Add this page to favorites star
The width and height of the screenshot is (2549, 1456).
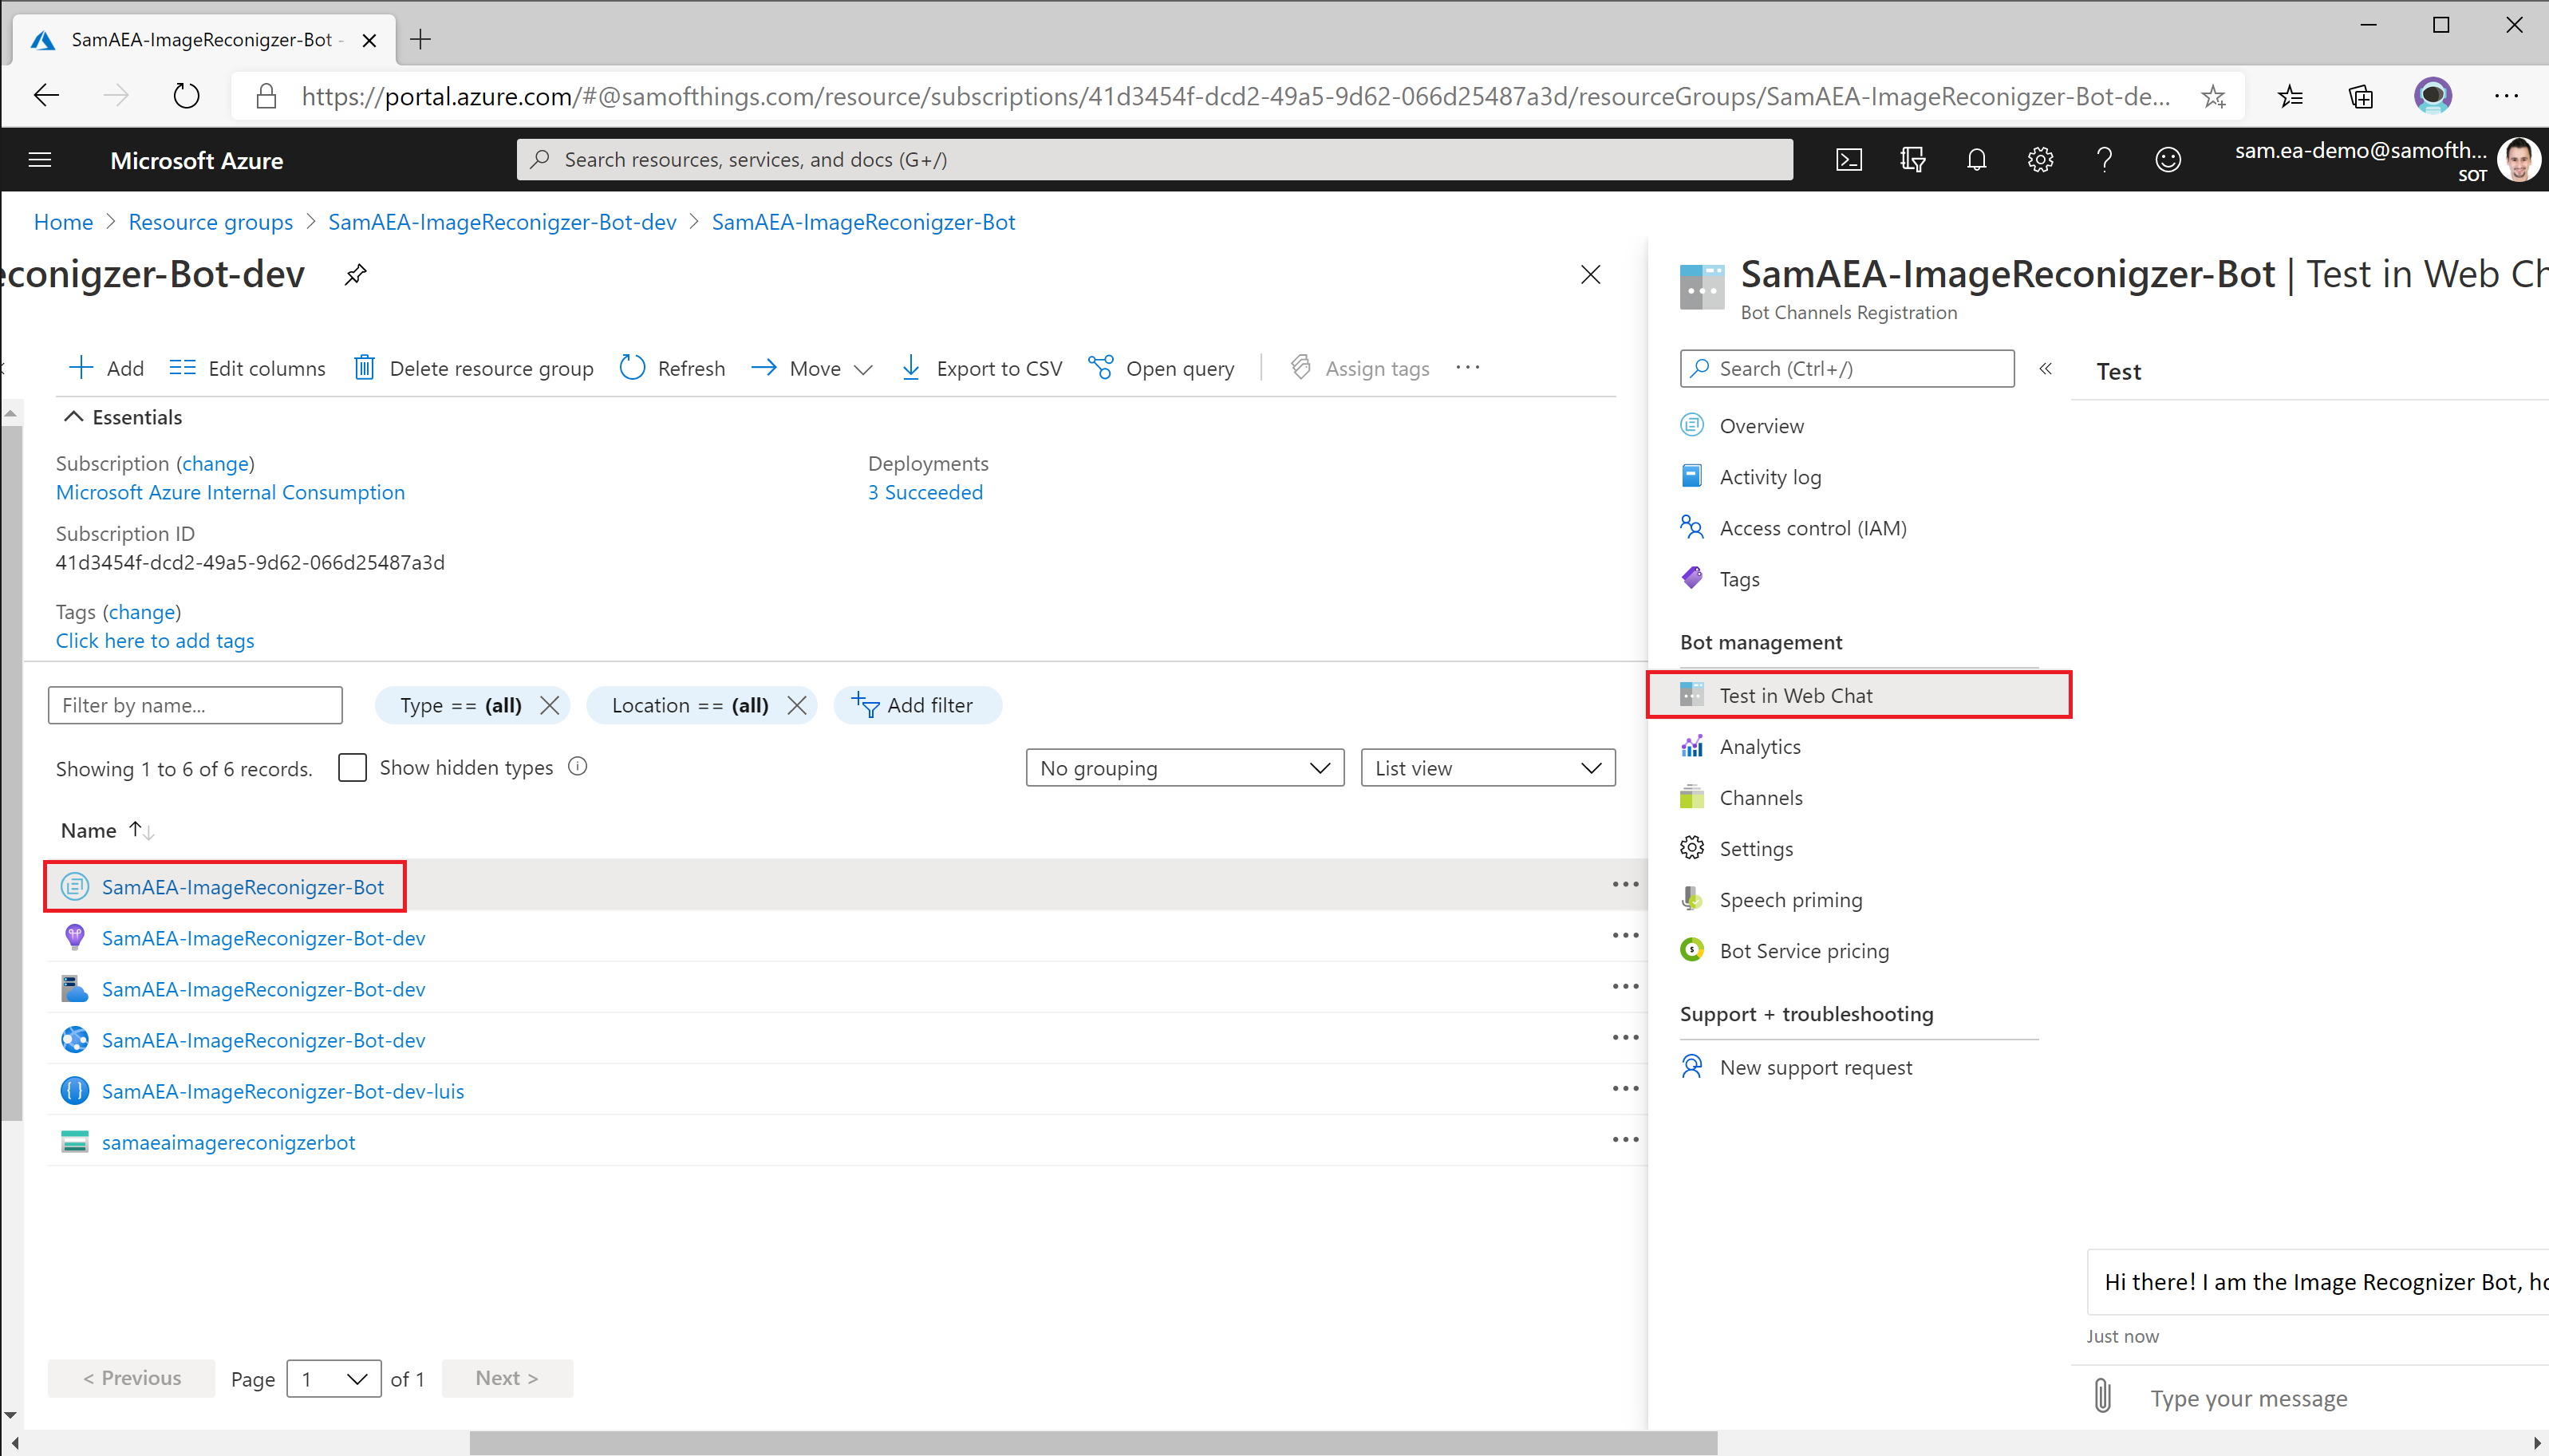coord(2213,96)
